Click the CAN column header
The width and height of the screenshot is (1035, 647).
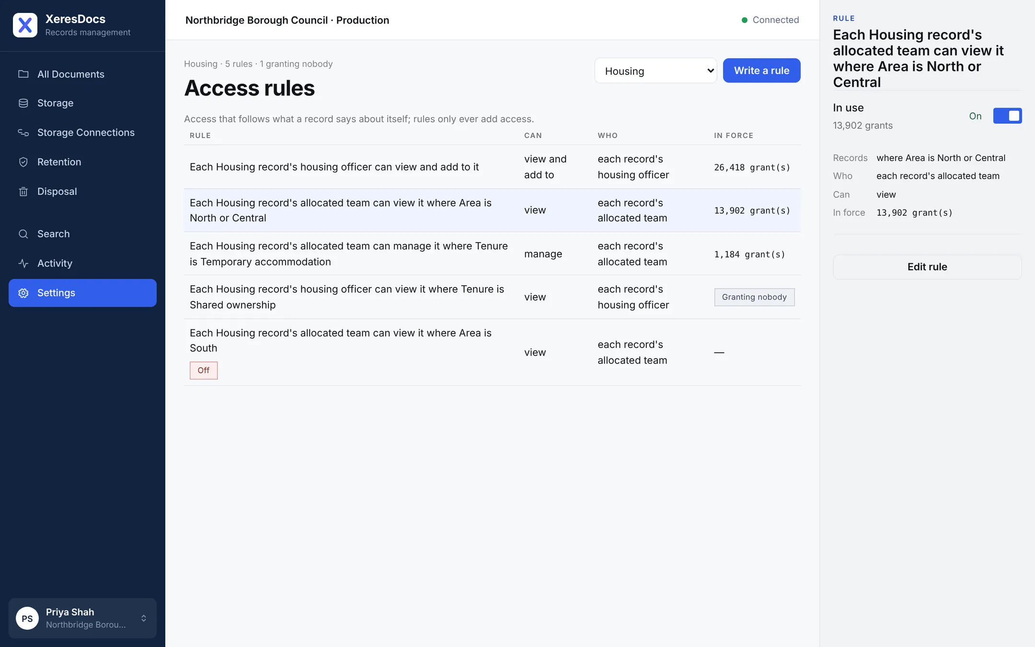pyautogui.click(x=533, y=136)
